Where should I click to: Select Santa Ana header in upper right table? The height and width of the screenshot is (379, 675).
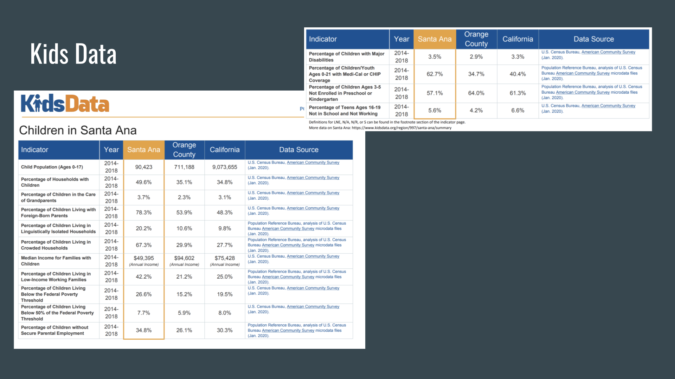435,39
